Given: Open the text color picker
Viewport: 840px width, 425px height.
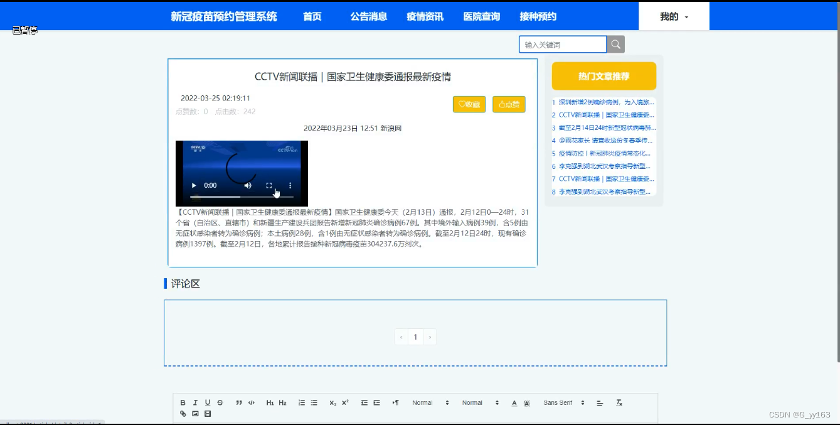Looking at the screenshot, I should point(514,403).
